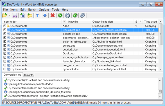Open the Bunch menu

coord(32,9)
